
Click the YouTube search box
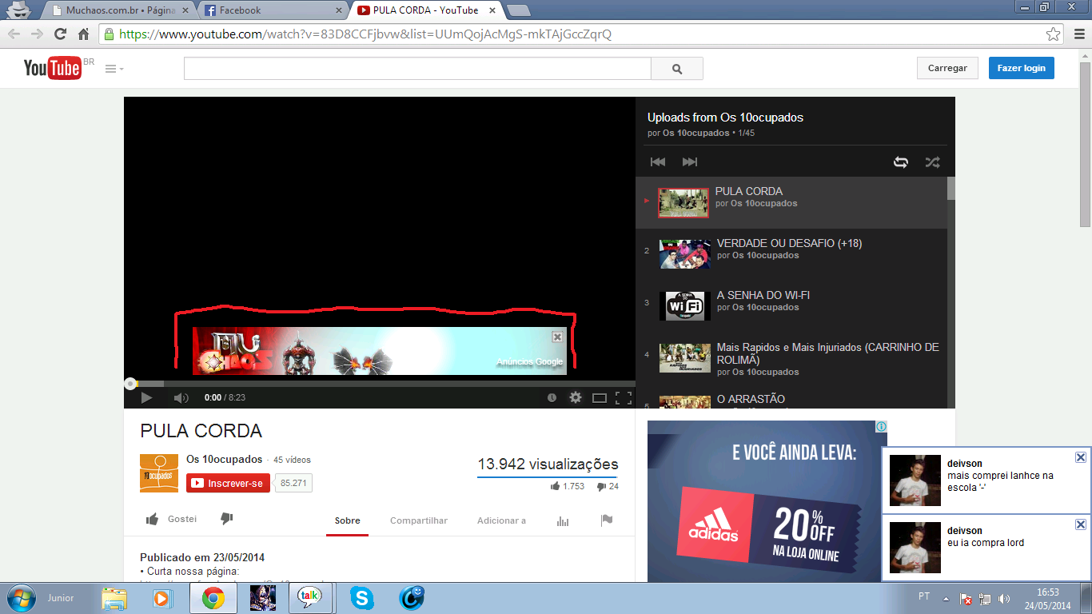[x=417, y=68]
